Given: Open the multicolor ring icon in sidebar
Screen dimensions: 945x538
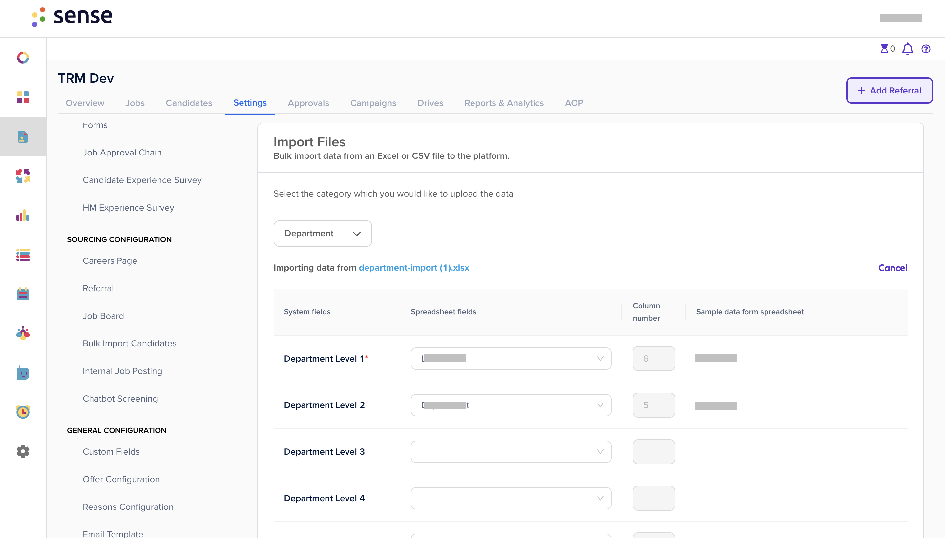Looking at the screenshot, I should click(x=23, y=58).
